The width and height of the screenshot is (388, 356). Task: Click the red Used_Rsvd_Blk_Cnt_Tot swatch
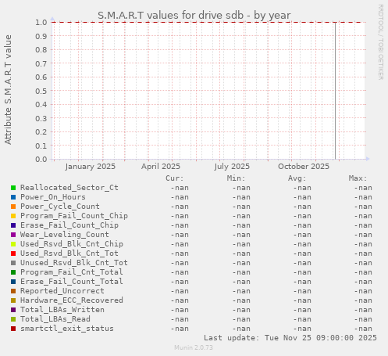pos(13,254)
